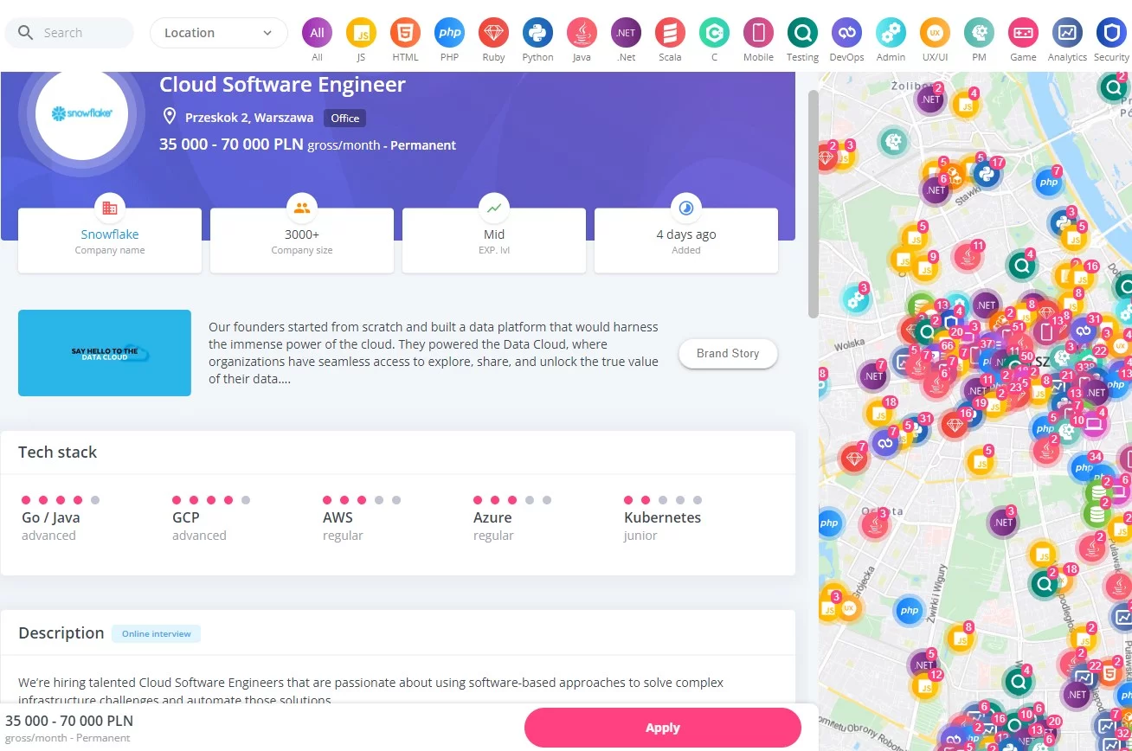Image resolution: width=1132 pixels, height=751 pixels.
Task: Select the .Net category icon in the top bar
Action: pos(626,33)
